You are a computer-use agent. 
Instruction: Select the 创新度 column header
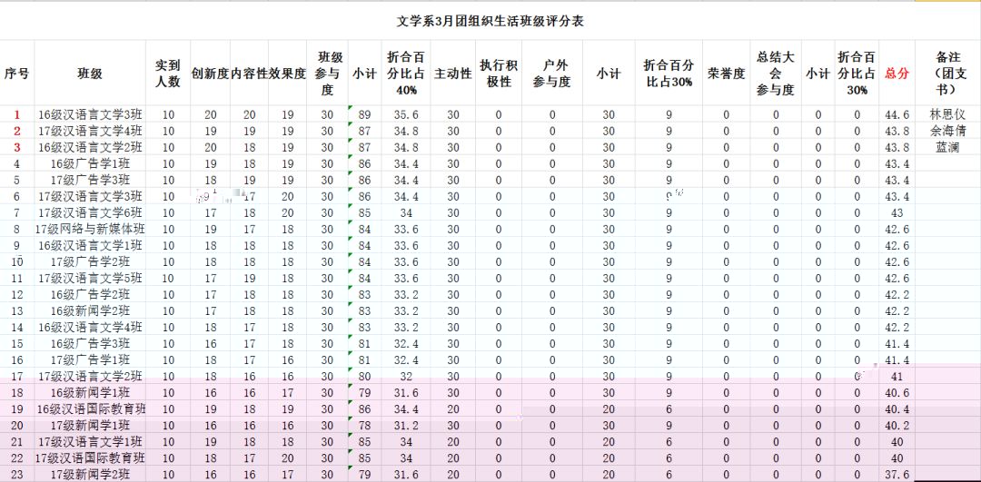(x=211, y=74)
